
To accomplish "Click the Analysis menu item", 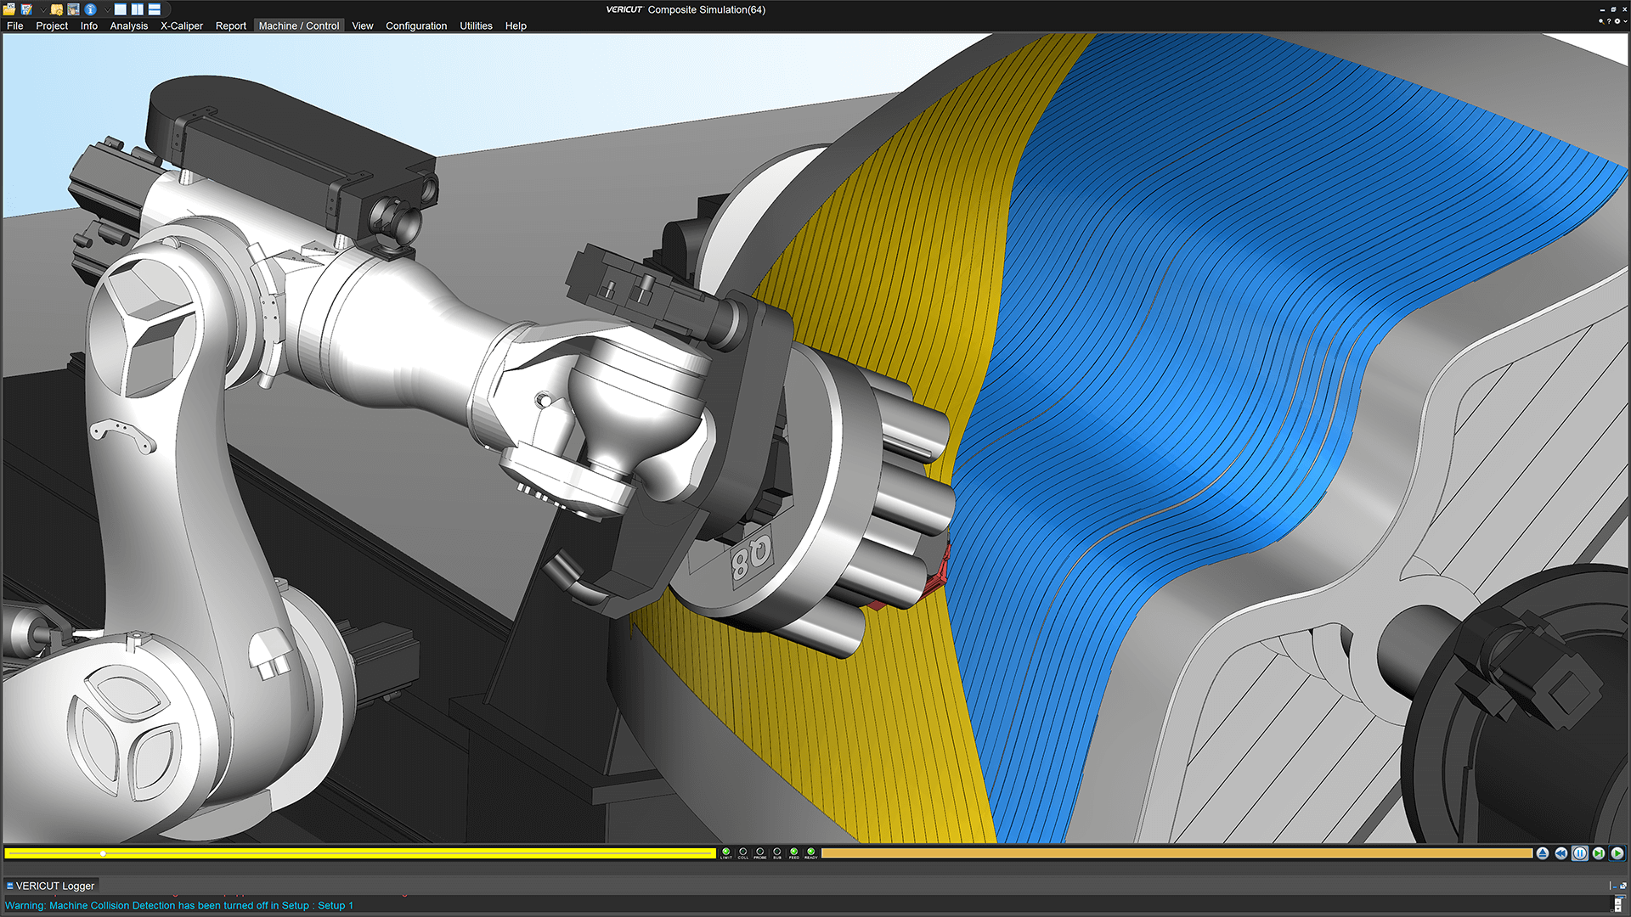I will (x=126, y=25).
